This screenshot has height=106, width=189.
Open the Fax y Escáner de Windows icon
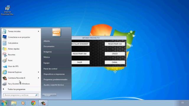(5, 84)
